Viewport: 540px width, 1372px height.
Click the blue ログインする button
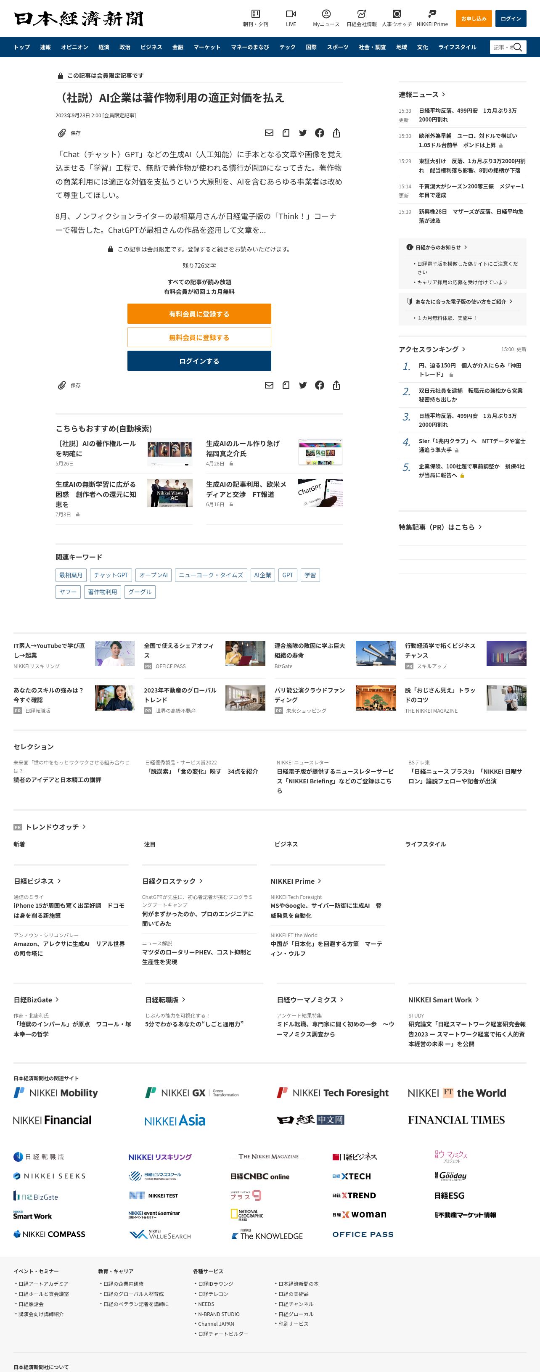pos(199,361)
